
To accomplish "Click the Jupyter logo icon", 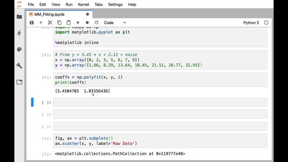I will coord(19,4).
